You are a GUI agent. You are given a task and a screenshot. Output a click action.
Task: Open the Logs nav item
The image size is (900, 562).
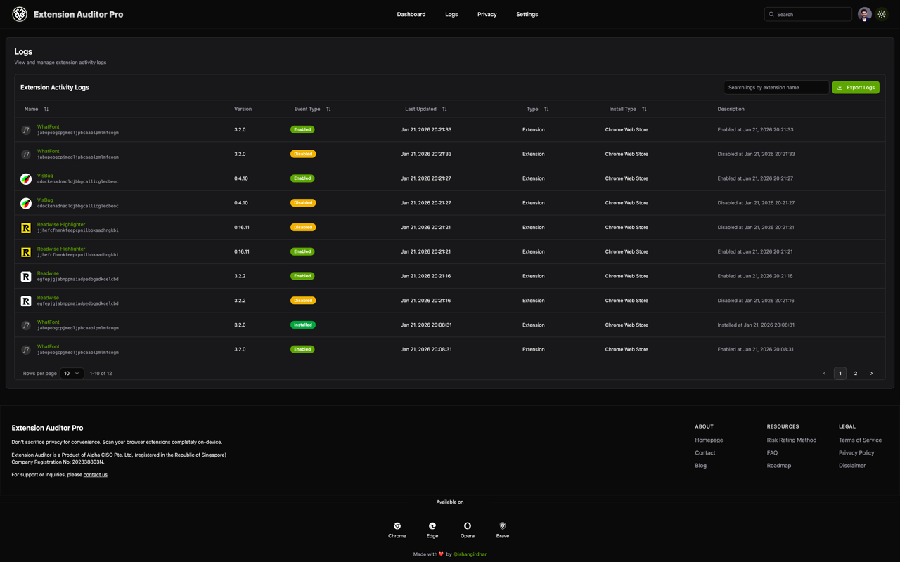coord(451,14)
